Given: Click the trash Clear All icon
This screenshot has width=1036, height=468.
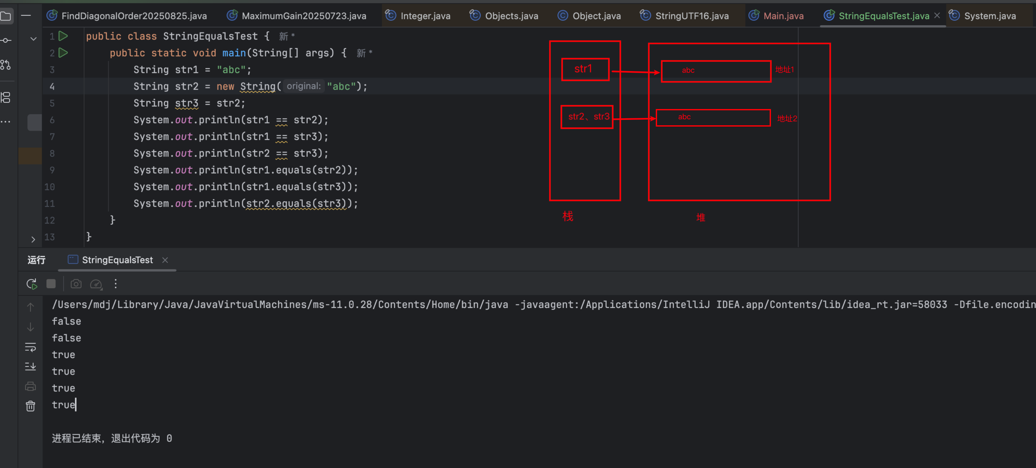Looking at the screenshot, I should tap(31, 406).
